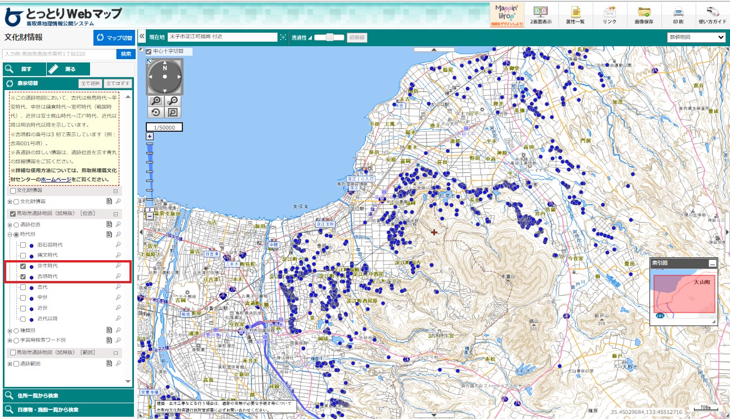
Task: Select the 学習用検索ワード別 radio button
Action: click(x=16, y=340)
